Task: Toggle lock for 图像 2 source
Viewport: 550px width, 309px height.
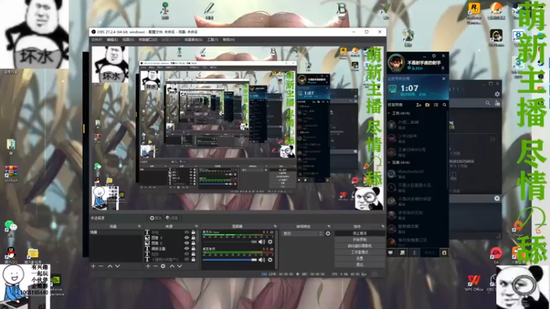Action: pyautogui.click(x=193, y=243)
